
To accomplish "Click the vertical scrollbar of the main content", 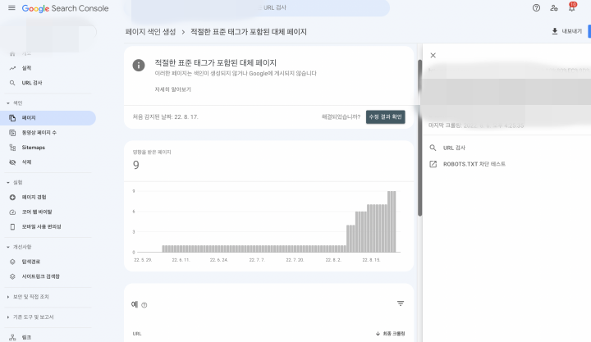I will [419, 138].
